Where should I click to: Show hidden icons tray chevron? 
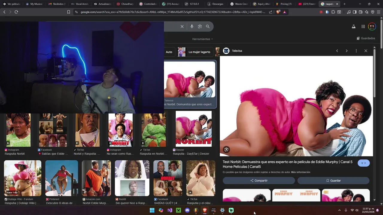click(x=339, y=210)
